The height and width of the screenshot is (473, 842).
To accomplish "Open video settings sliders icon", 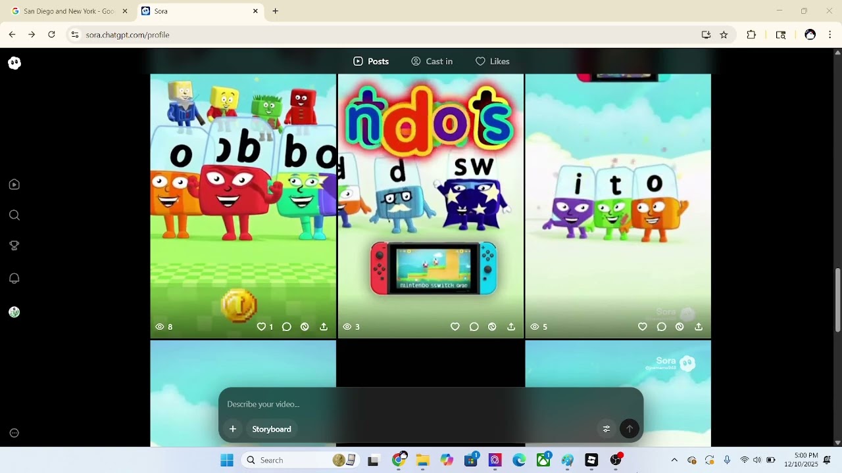I will [x=607, y=429].
